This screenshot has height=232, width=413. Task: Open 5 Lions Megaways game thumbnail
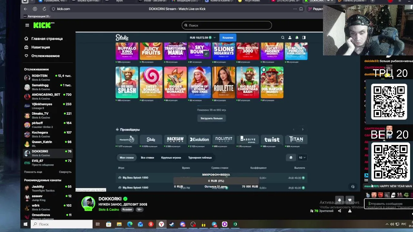click(x=224, y=51)
